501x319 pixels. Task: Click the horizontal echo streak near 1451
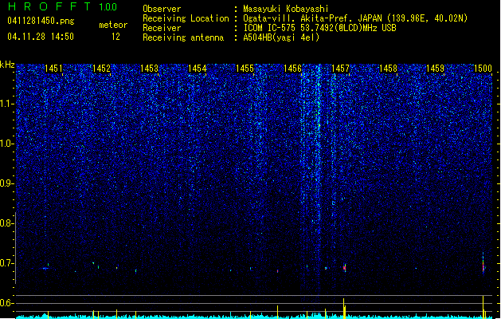point(45,269)
